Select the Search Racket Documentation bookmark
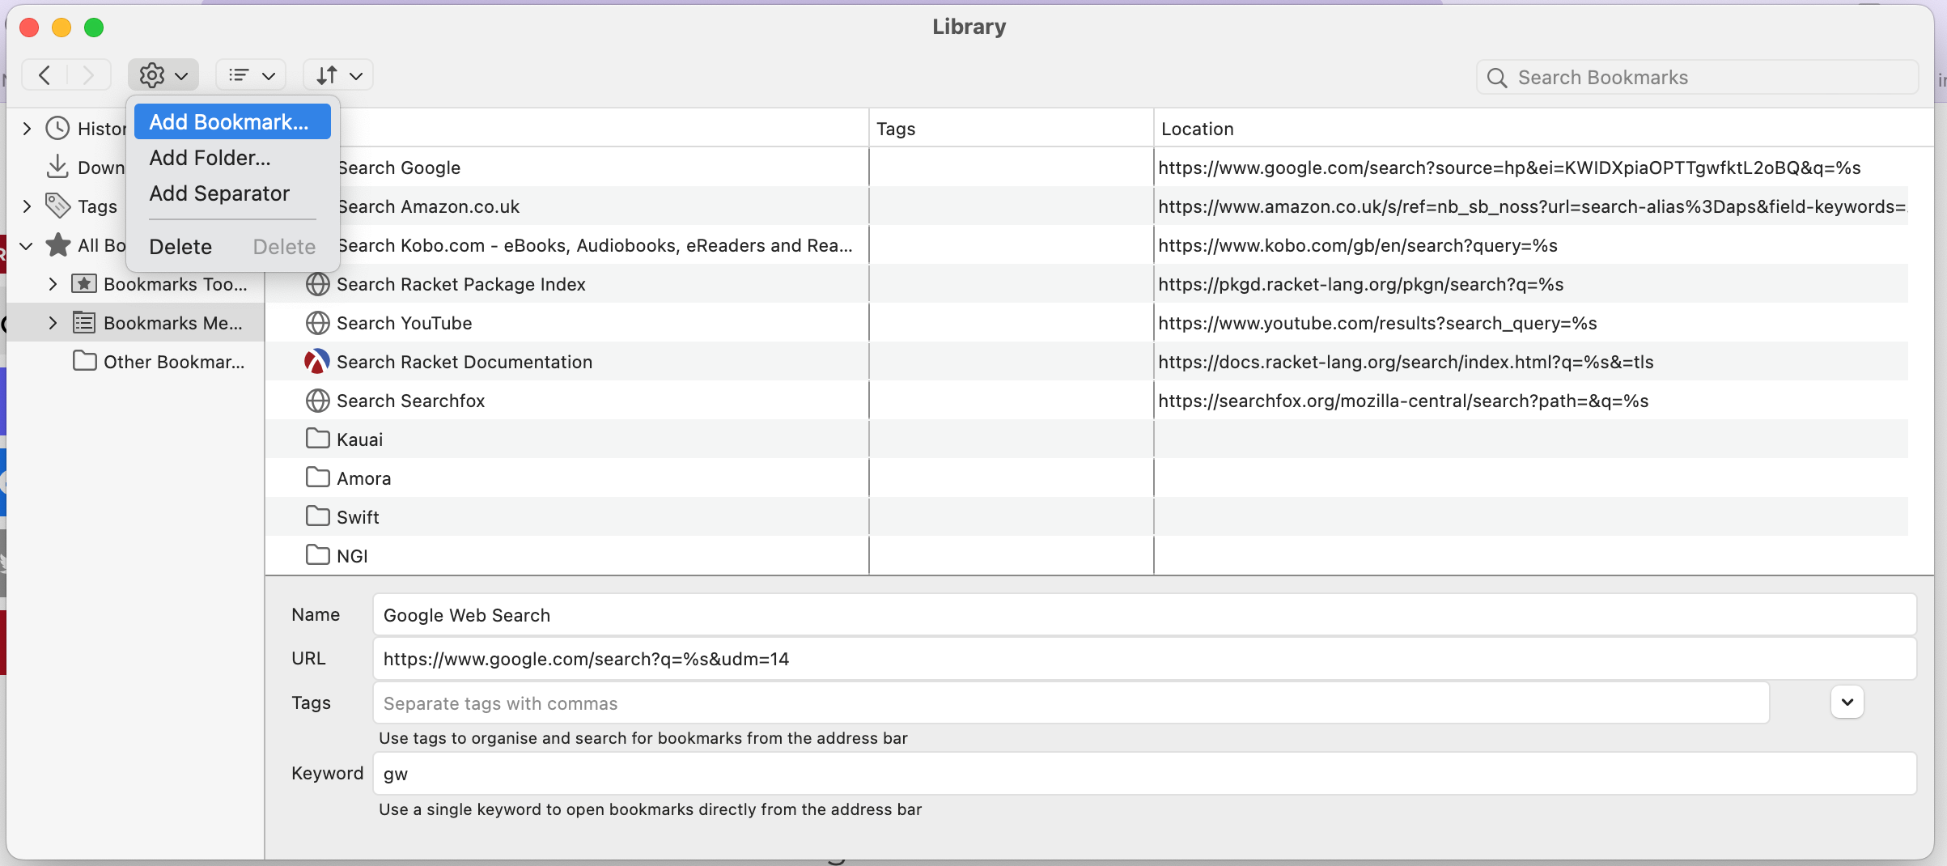 pyautogui.click(x=1086, y=362)
